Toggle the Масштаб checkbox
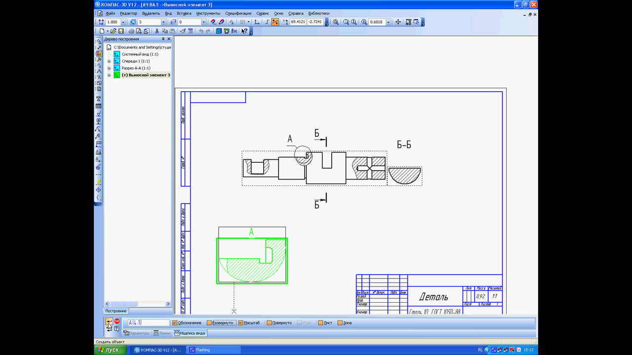The image size is (632, 355). click(240, 323)
